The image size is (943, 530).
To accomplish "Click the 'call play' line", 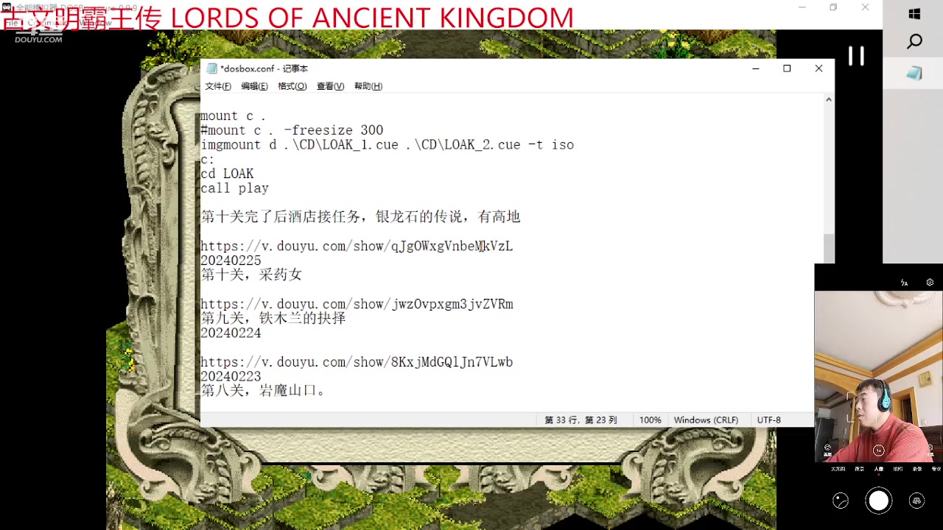I will pyautogui.click(x=234, y=188).
